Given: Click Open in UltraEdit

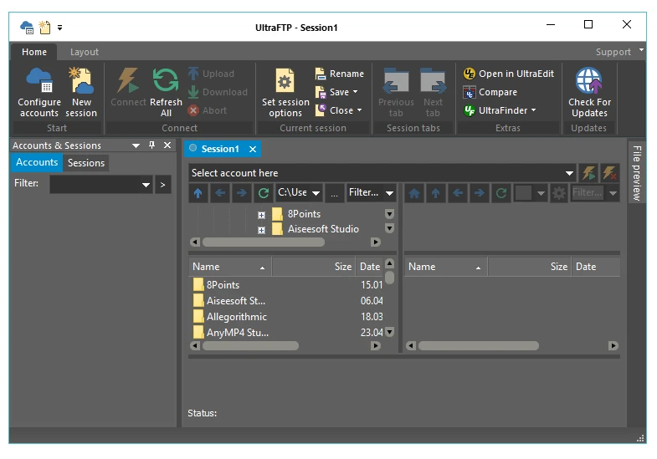Looking at the screenshot, I should click(x=509, y=74).
